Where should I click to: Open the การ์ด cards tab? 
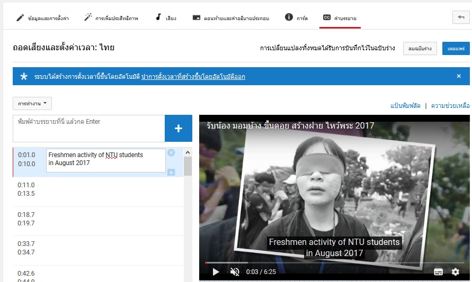coord(296,18)
